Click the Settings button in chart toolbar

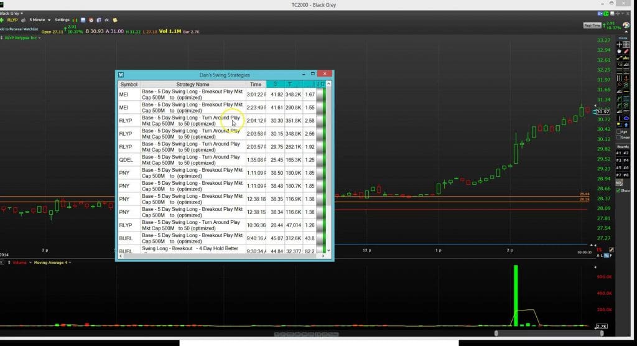tap(62, 20)
